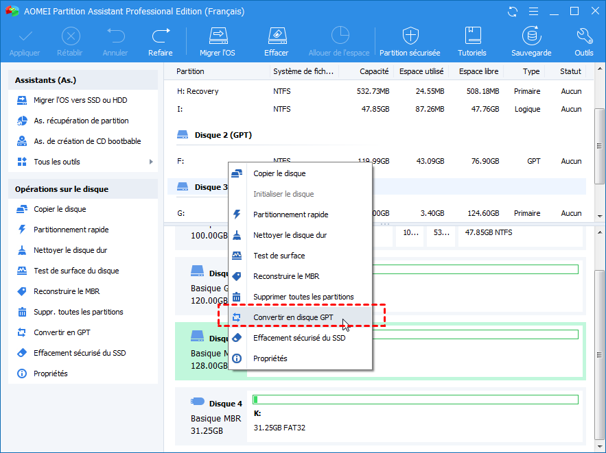Select Propriétés in the context menu
The width and height of the screenshot is (606, 453).
pos(270,358)
